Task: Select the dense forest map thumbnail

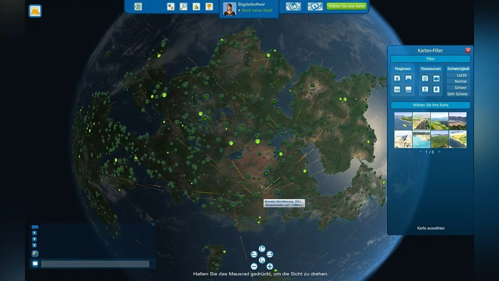Action: pyautogui.click(x=440, y=139)
